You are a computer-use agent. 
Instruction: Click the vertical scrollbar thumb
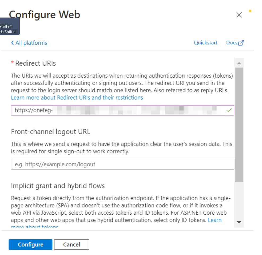[239, 125]
